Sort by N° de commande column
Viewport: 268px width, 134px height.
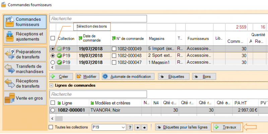129,39
